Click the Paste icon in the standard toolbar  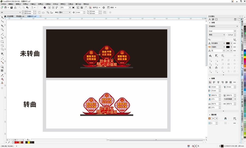[27, 8]
